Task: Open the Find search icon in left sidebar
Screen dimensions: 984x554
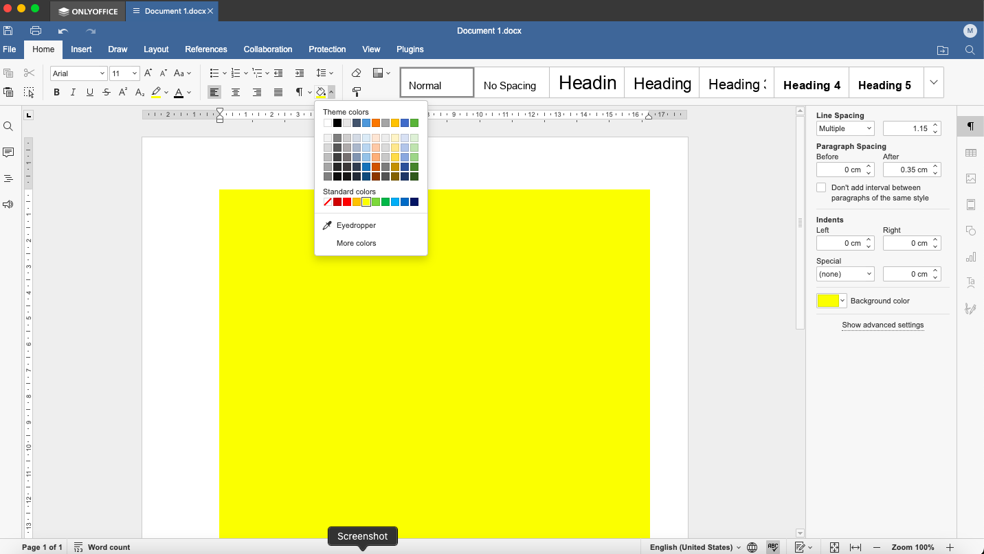Action: [x=8, y=126]
